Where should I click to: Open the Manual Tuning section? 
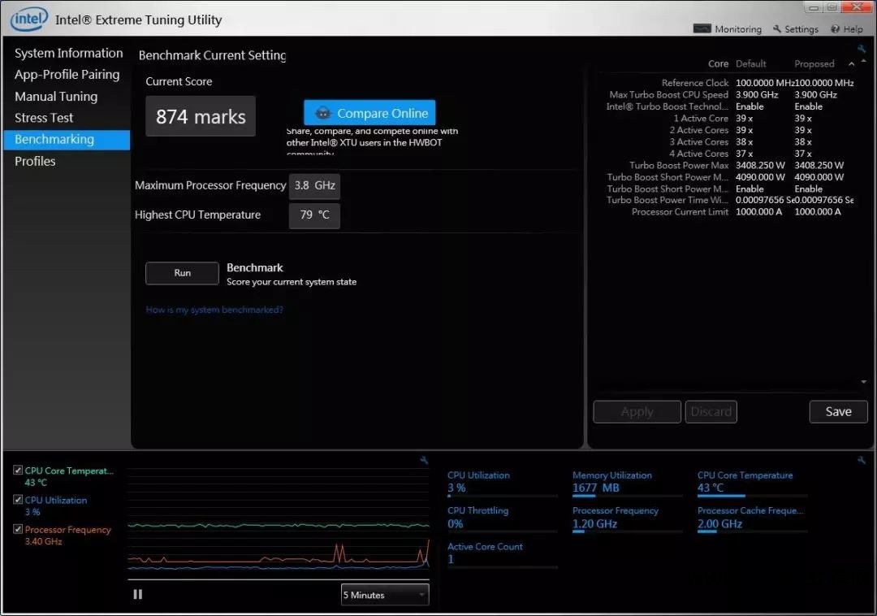[56, 96]
